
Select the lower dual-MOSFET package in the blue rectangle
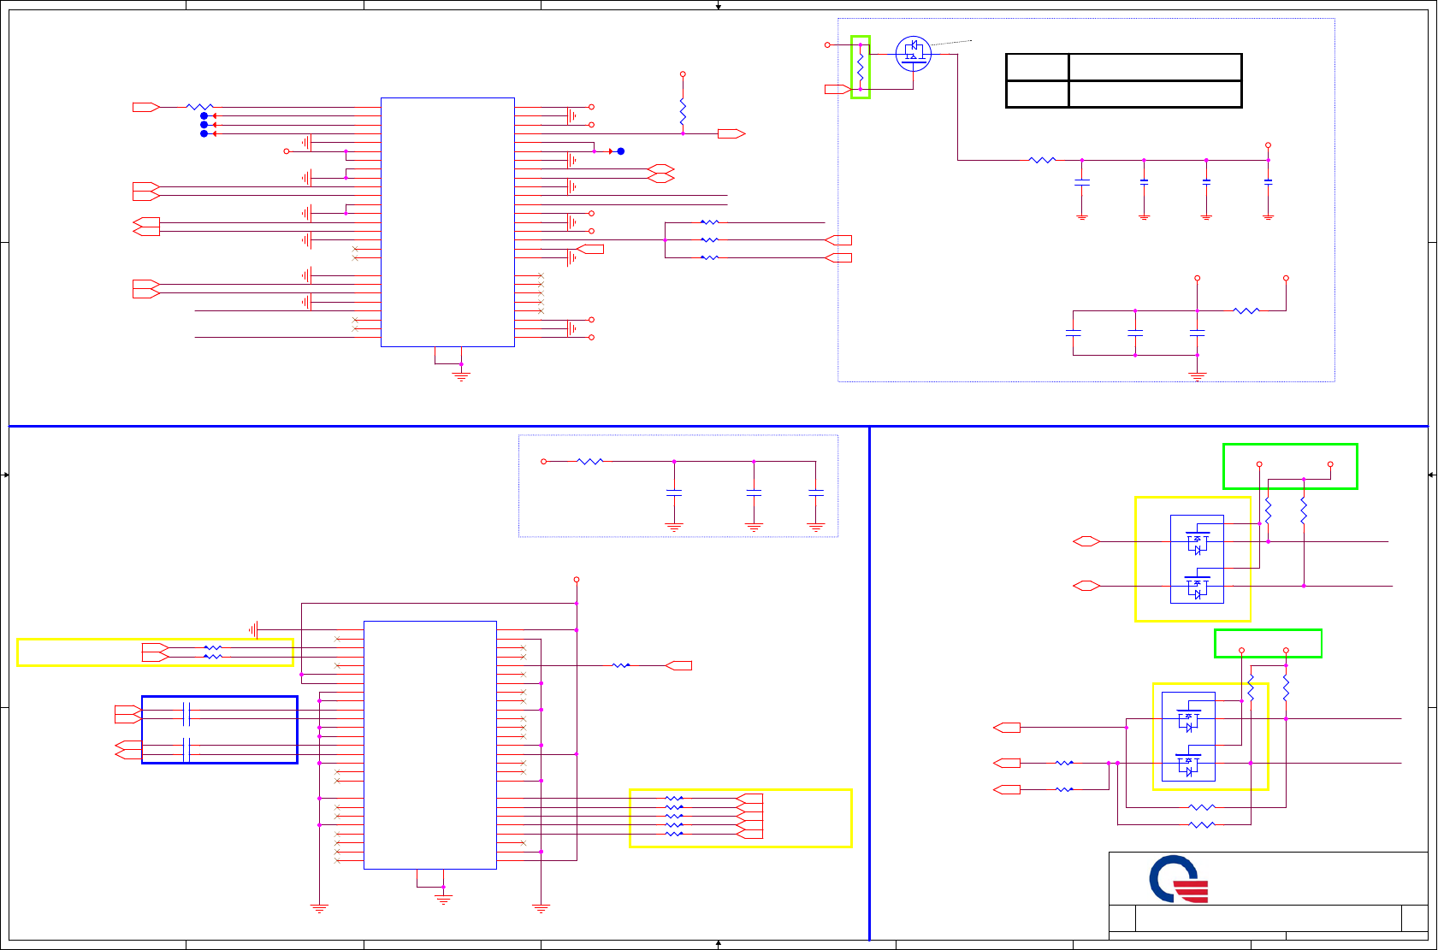pyautogui.click(x=1188, y=736)
